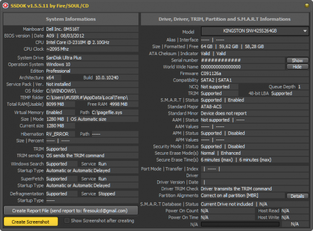This screenshot has height=231, width=313.
Task: Enable Show Screenshot after creating checkbox
Action: coord(67,220)
